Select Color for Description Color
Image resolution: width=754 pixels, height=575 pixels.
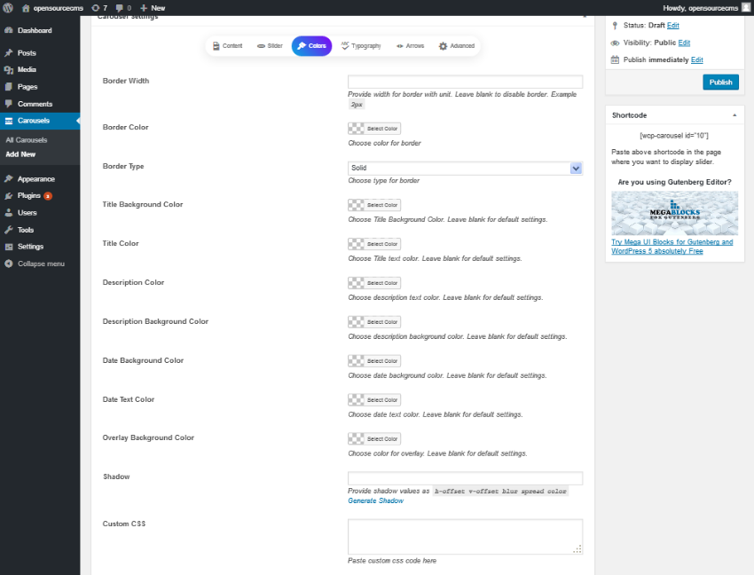374,283
